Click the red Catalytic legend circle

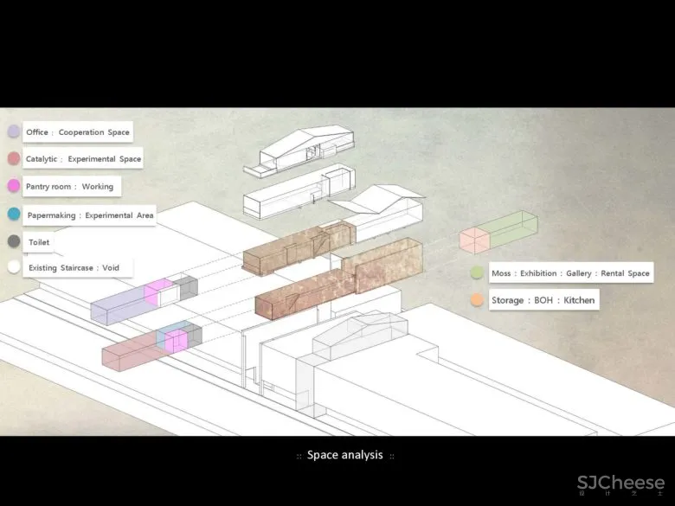[14, 159]
